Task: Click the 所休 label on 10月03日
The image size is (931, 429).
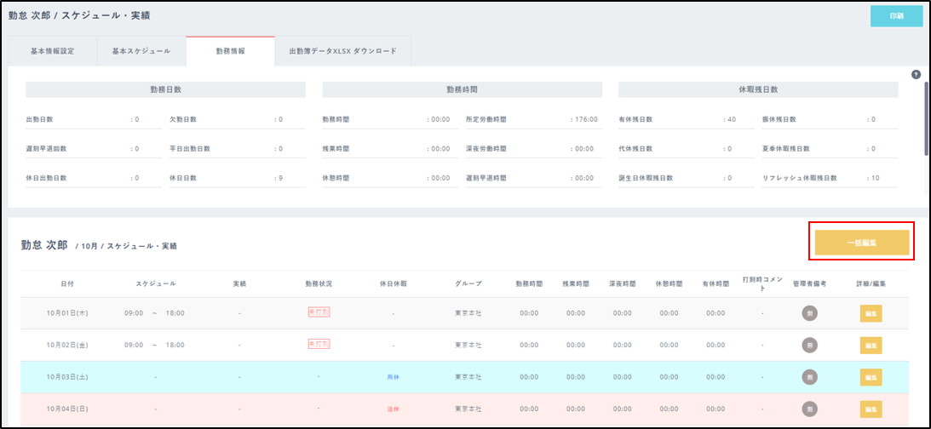Action: (x=393, y=376)
